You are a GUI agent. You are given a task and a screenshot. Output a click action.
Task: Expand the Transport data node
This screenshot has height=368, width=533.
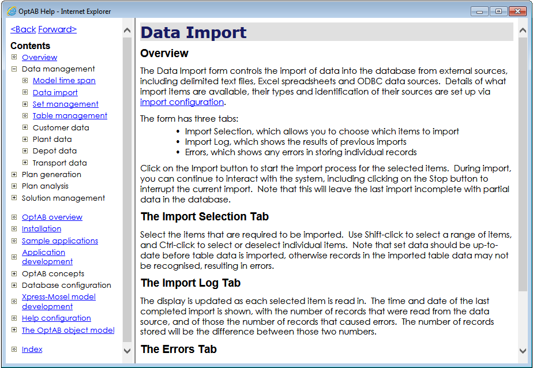pyautogui.click(x=25, y=163)
